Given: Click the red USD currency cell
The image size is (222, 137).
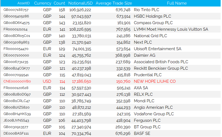Looking at the screenshot, I should pos(47,81).
